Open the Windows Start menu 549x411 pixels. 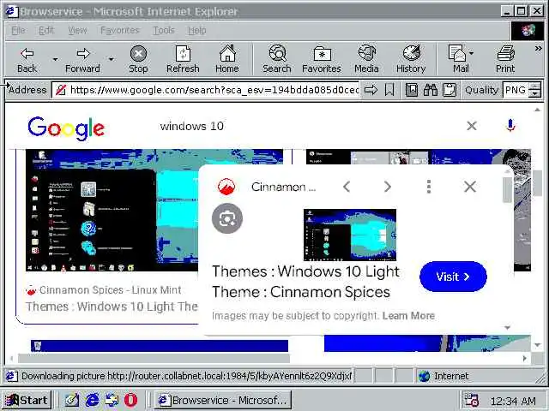(x=27, y=400)
